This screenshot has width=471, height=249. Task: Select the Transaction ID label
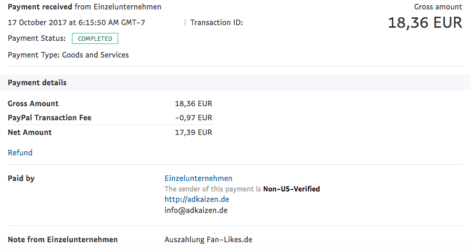216,22
